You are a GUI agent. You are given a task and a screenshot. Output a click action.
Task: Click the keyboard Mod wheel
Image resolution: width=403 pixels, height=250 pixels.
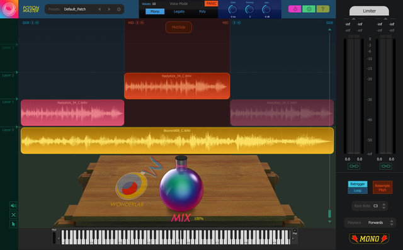[x=54, y=237]
